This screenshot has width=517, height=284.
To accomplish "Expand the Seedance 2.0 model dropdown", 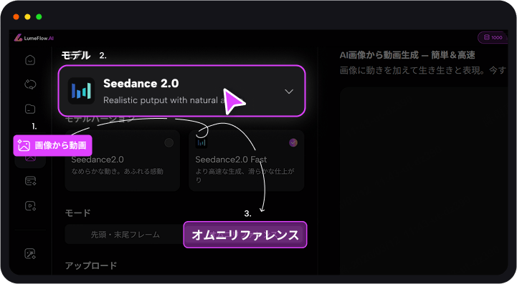I will click(x=182, y=91).
